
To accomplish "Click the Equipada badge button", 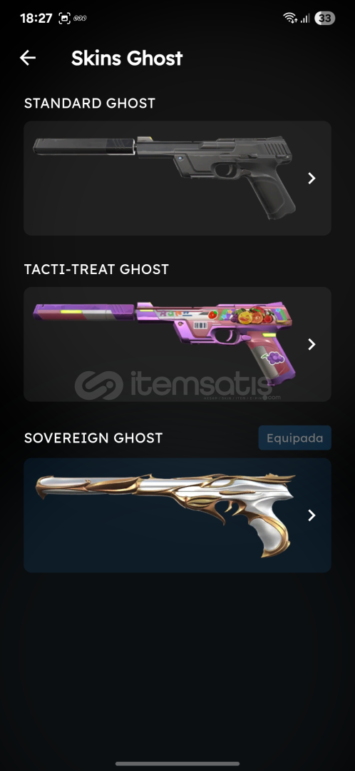I will pyautogui.click(x=294, y=438).
